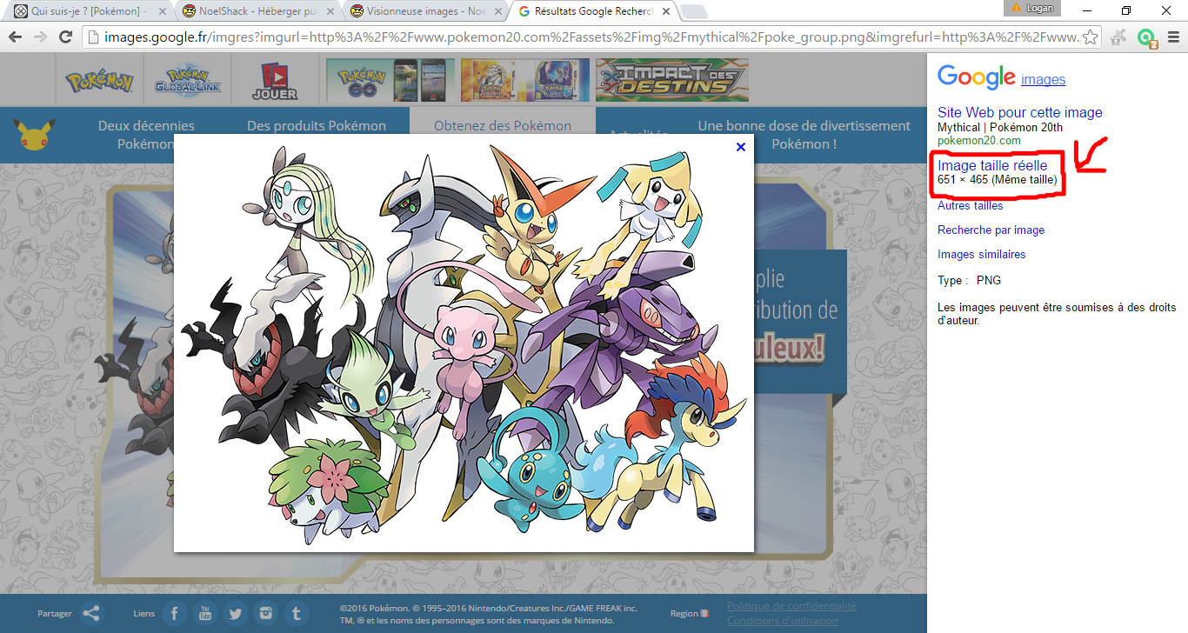Open the 'Deux décennies Pokémon' menu
The image size is (1188, 633).
coord(146,135)
